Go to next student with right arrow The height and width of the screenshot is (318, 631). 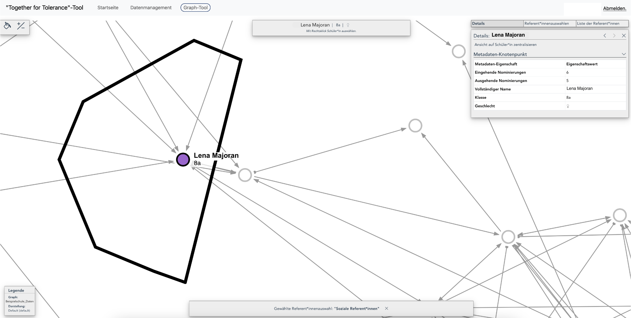614,36
